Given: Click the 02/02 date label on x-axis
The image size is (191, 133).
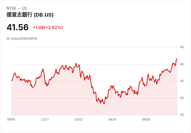Looking at the screenshot, I should point(79,120).
